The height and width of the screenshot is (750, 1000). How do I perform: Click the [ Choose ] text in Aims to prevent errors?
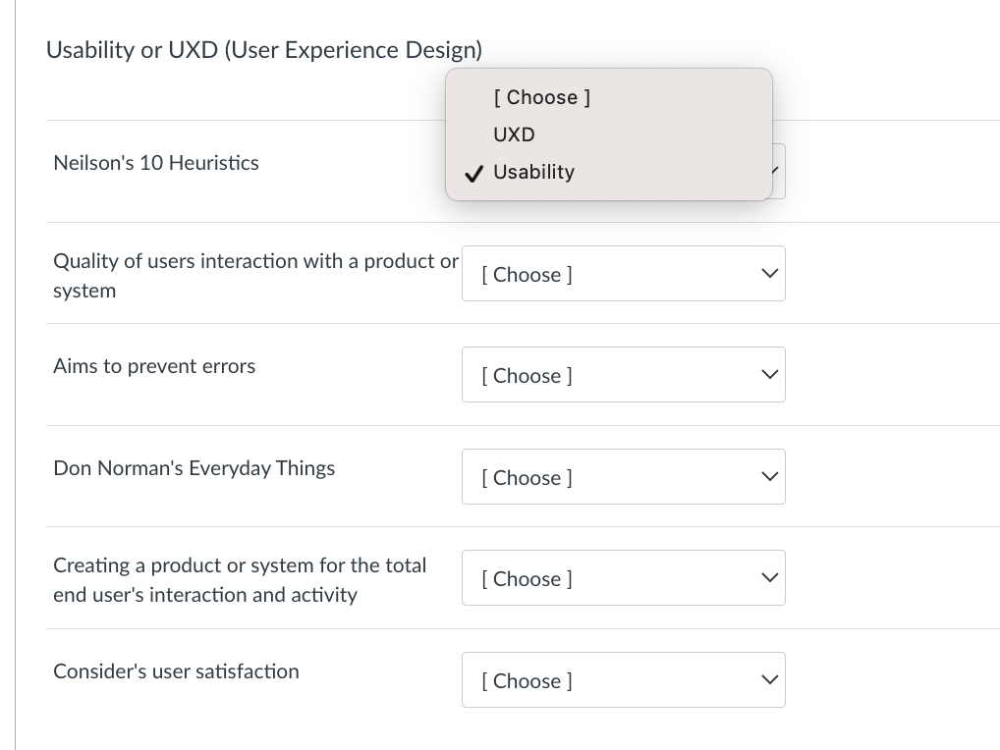tap(526, 376)
